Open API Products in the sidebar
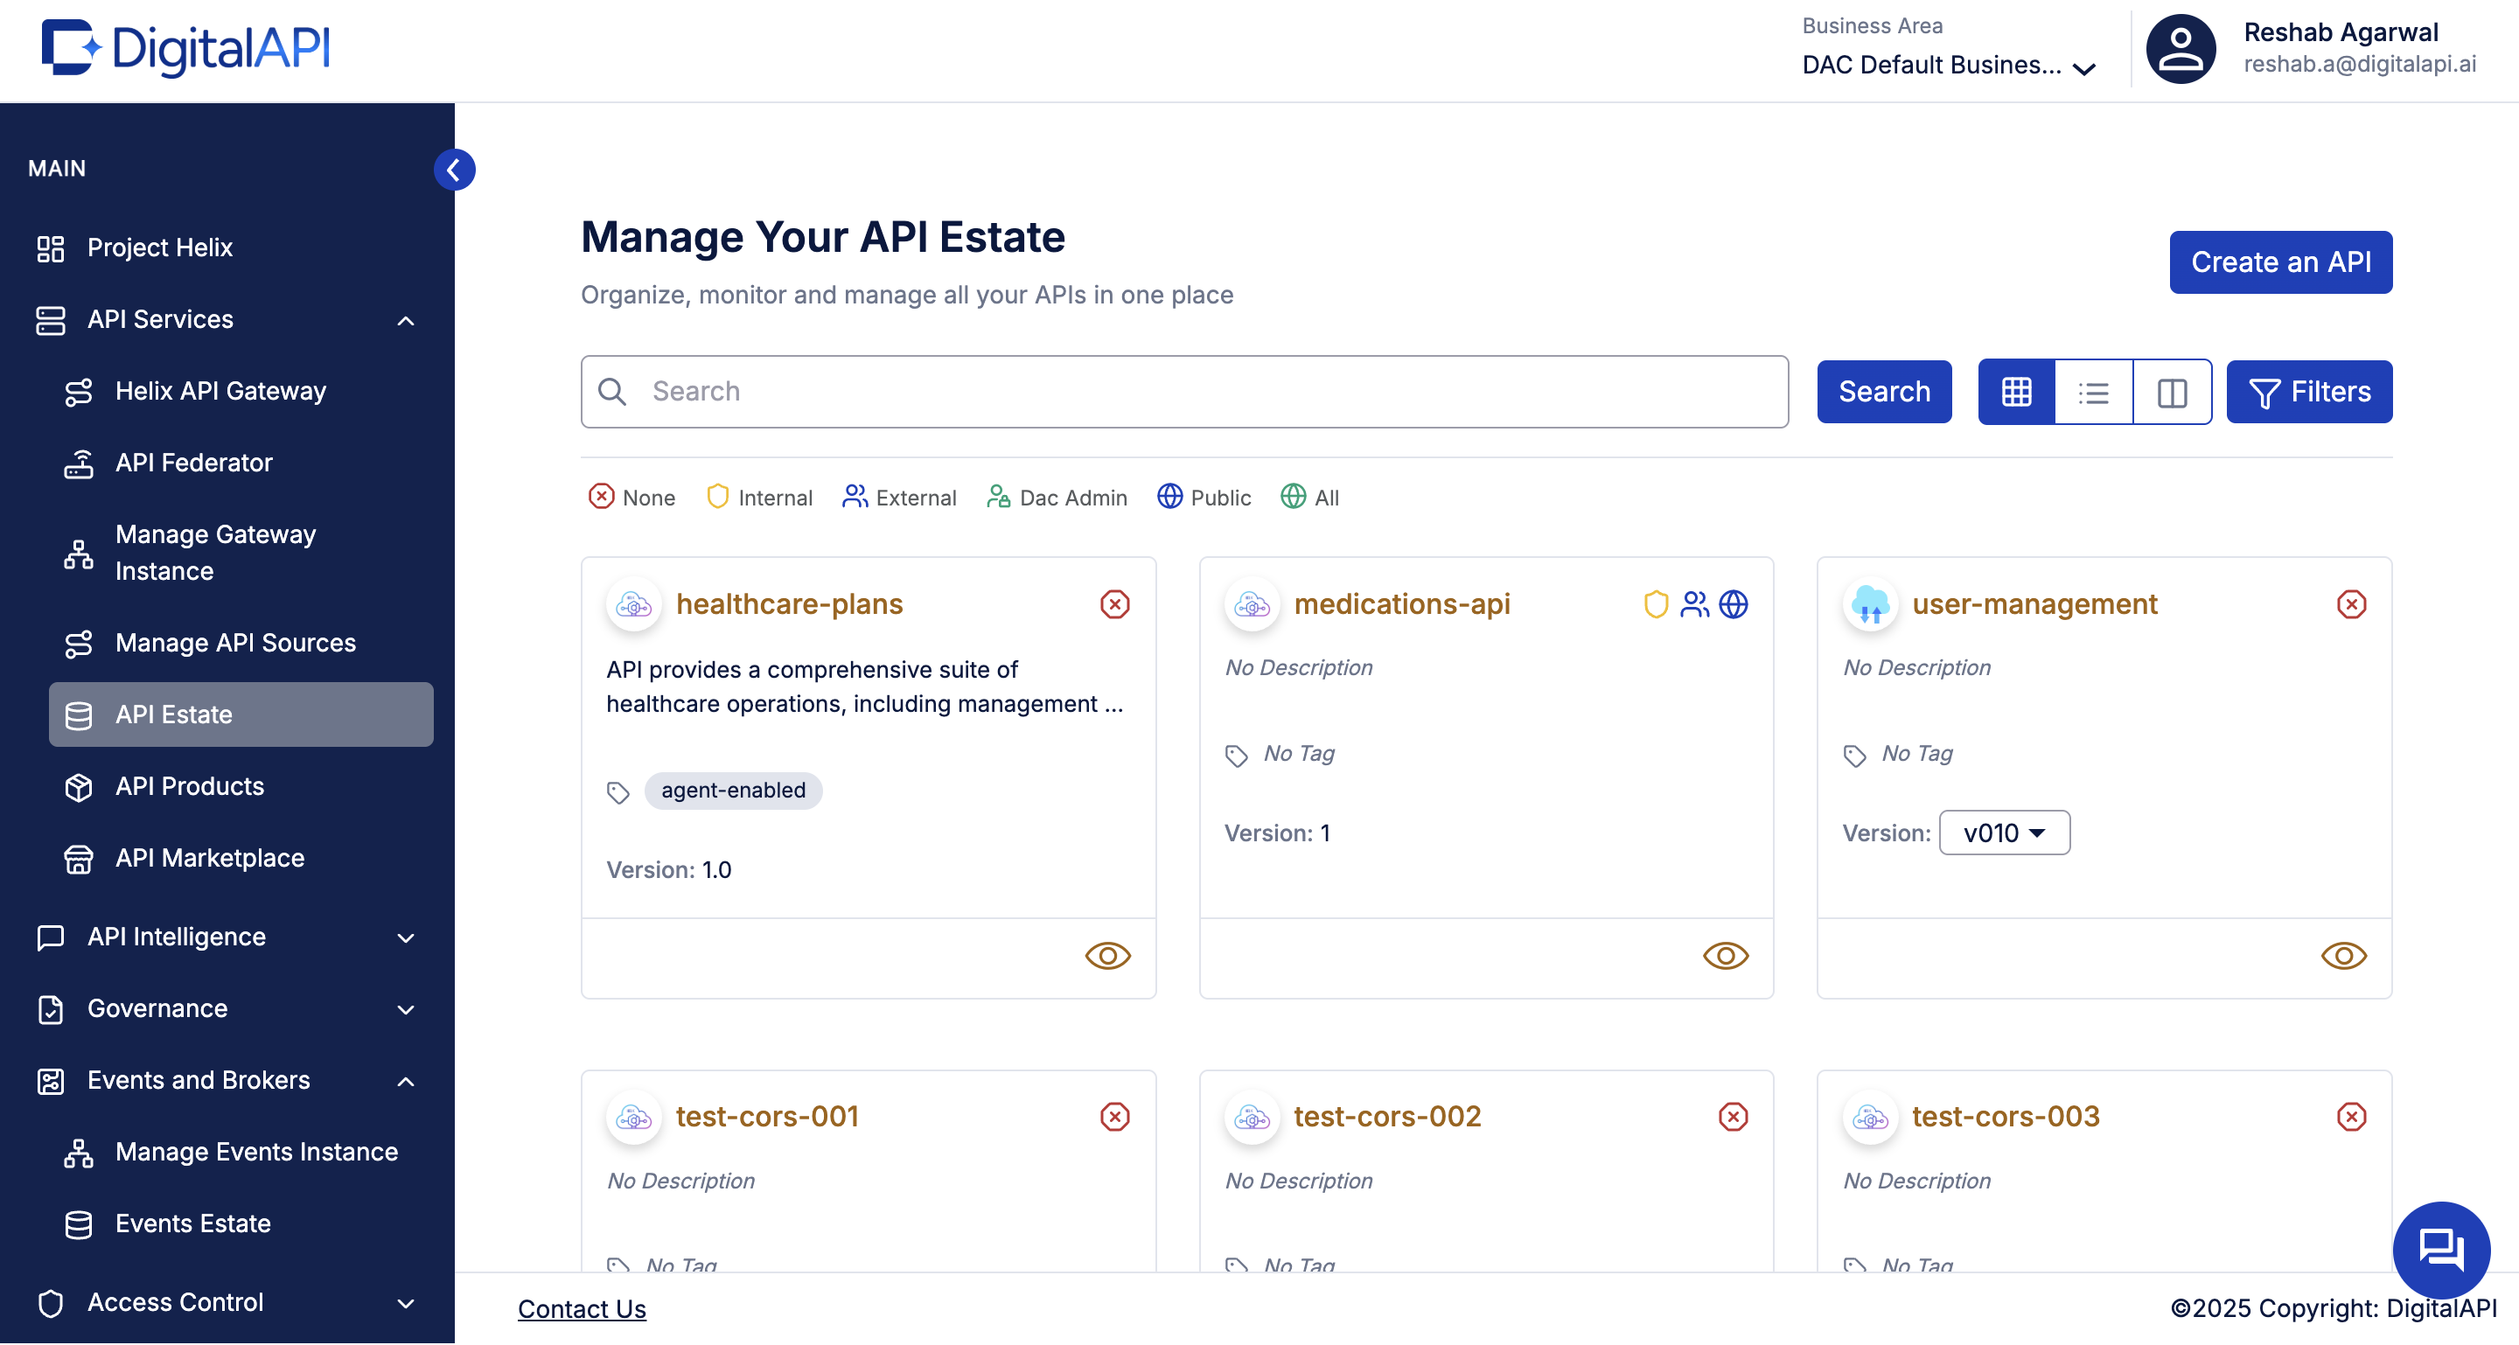 coord(190,786)
